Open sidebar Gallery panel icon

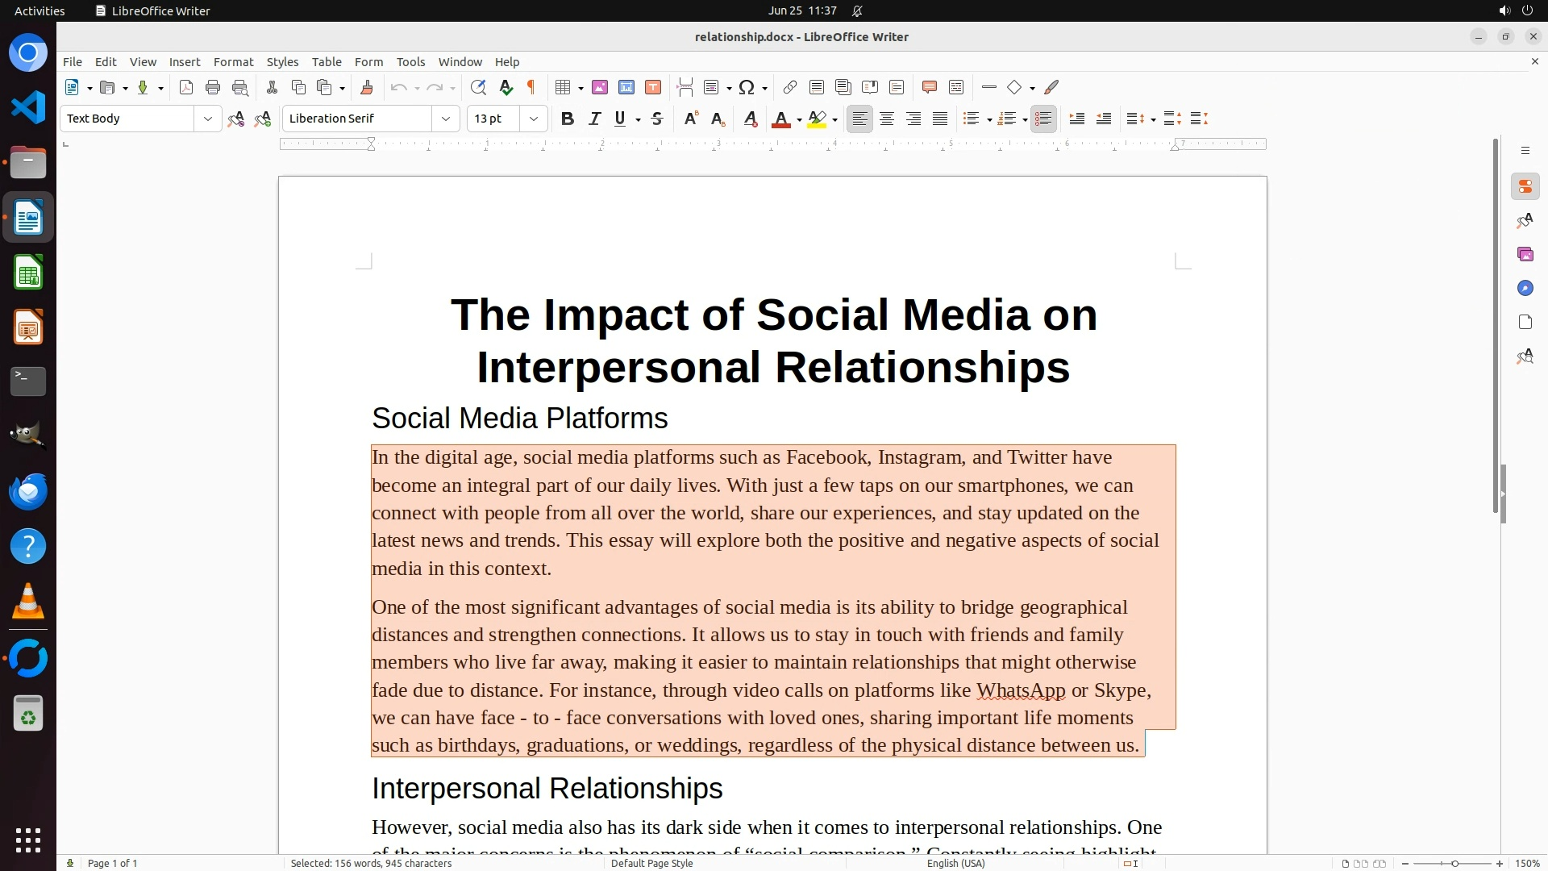[x=1525, y=255]
